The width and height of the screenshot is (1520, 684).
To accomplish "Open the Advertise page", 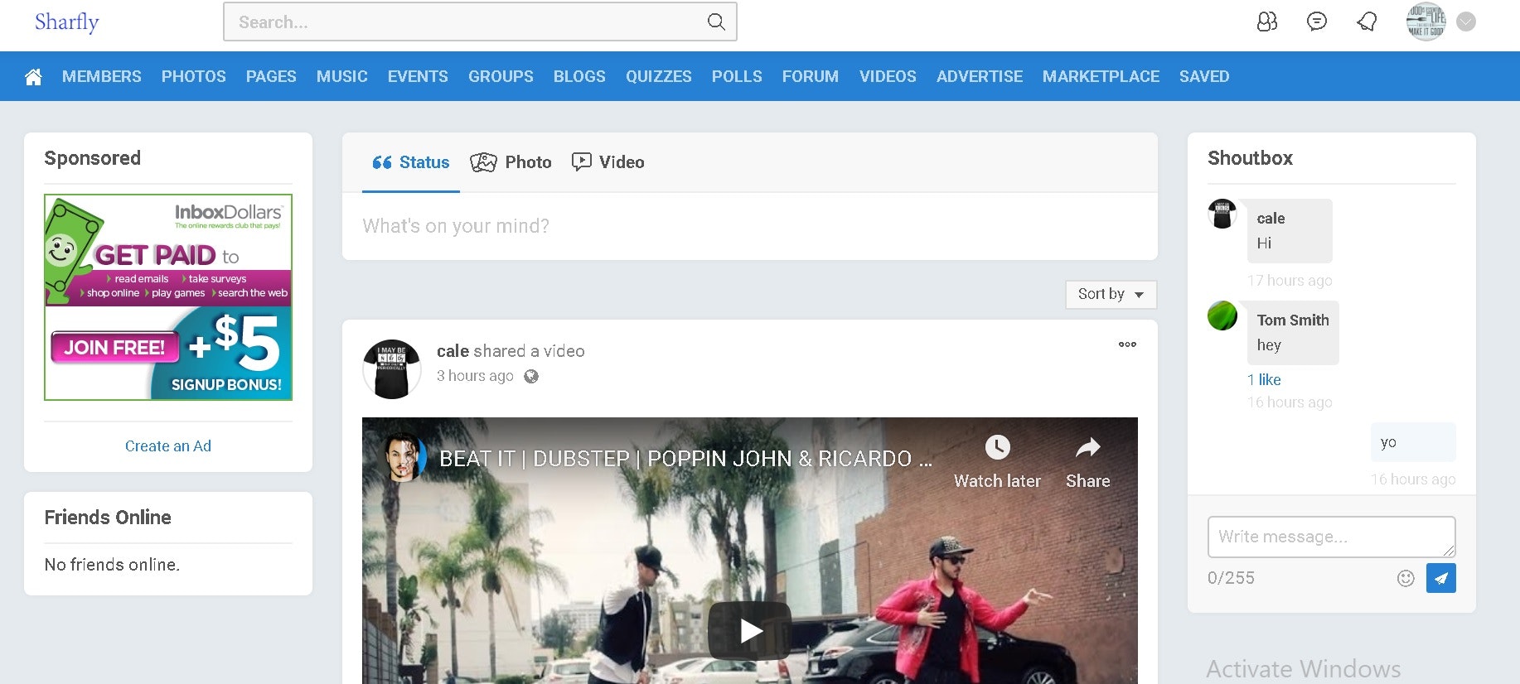I will coord(980,76).
